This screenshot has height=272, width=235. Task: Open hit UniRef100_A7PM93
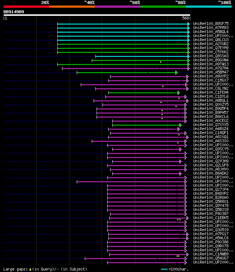click(211, 28)
